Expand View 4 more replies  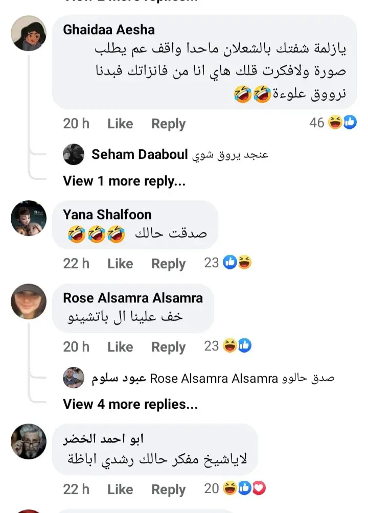pos(130,404)
